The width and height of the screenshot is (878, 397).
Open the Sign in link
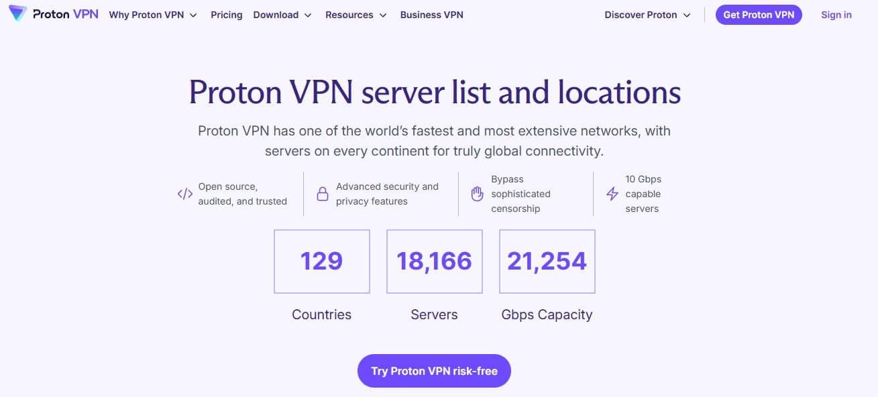pyautogui.click(x=836, y=14)
